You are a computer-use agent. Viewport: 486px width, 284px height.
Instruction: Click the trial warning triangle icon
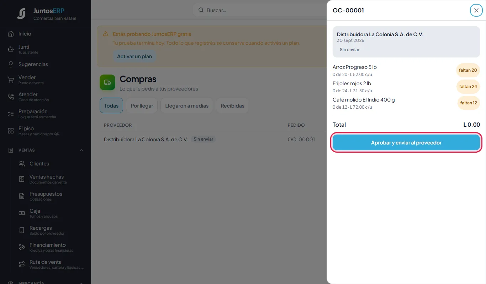click(106, 34)
